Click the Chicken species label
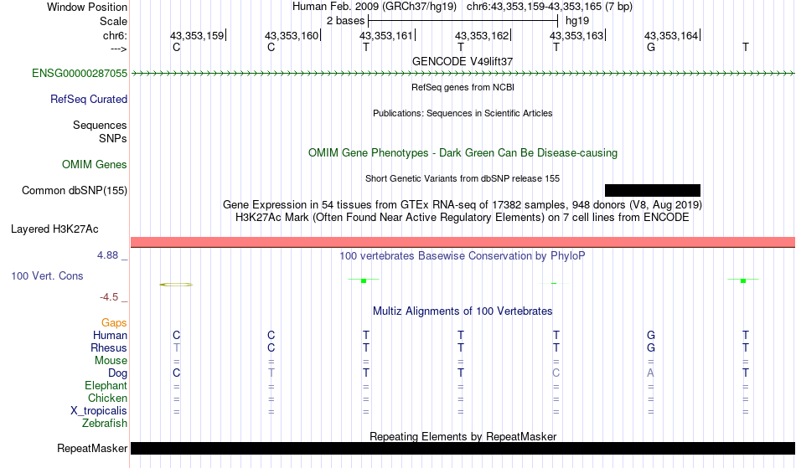Screen dimensions: 796x468 [x=107, y=398]
